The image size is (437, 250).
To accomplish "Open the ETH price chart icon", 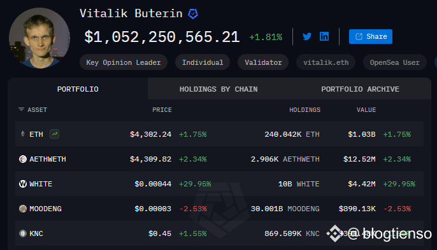I will click(x=54, y=134).
